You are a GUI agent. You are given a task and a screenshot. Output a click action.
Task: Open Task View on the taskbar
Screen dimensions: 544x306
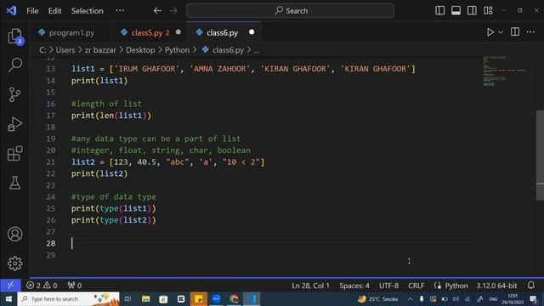click(127, 298)
